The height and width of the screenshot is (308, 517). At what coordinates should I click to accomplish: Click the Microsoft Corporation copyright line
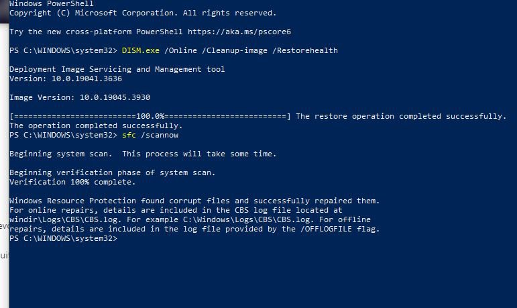coord(143,13)
